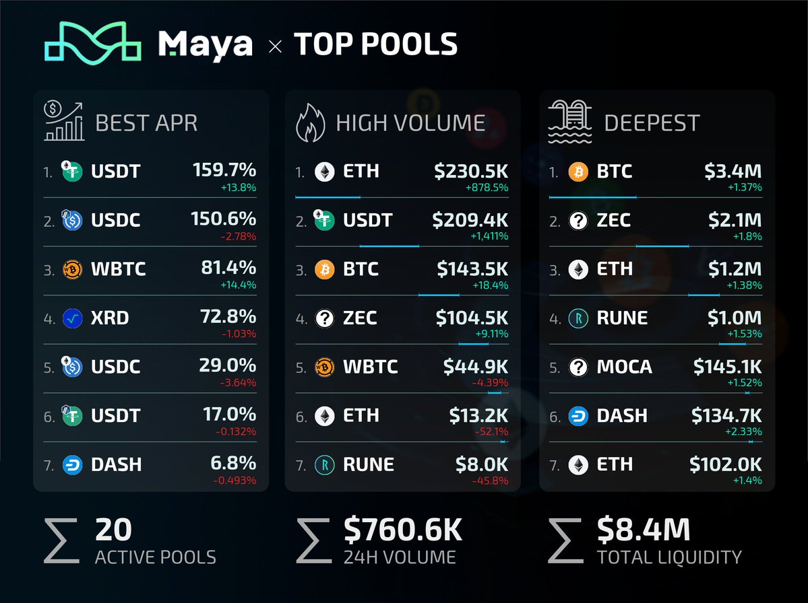Click the BTC icon in Deepest list
Viewport: 808px width, 603px height.
point(578,172)
